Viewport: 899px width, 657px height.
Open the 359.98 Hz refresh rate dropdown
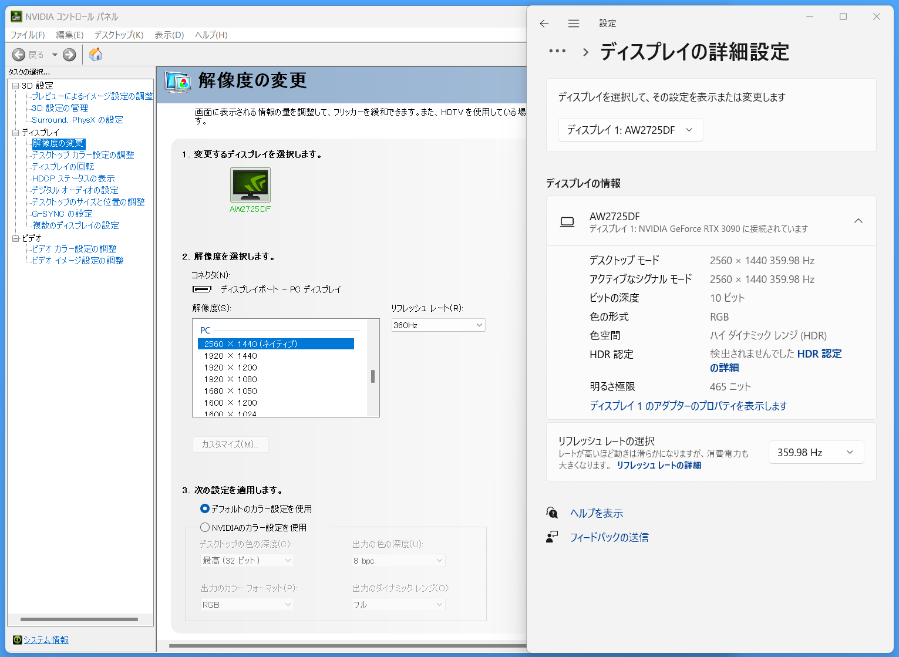pyautogui.click(x=816, y=453)
